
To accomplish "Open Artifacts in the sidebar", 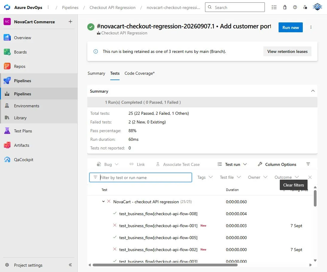I will [x=39, y=145].
